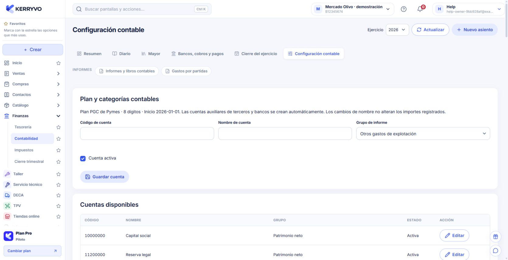Switch to the Mayor tab
This screenshot has height=260, width=508.
point(151,54)
